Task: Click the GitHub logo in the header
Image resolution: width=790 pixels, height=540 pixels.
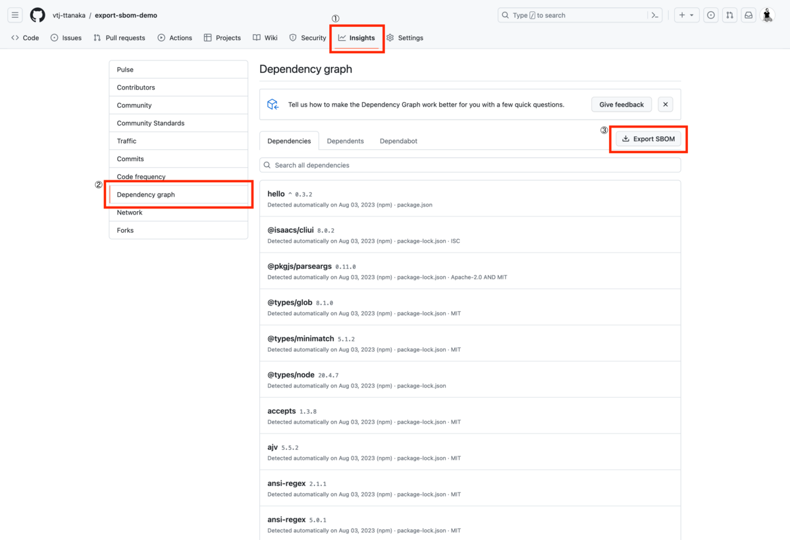Action: point(38,15)
